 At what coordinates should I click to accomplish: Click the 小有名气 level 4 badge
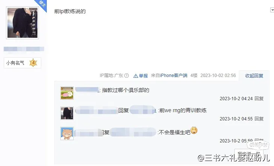22,63
